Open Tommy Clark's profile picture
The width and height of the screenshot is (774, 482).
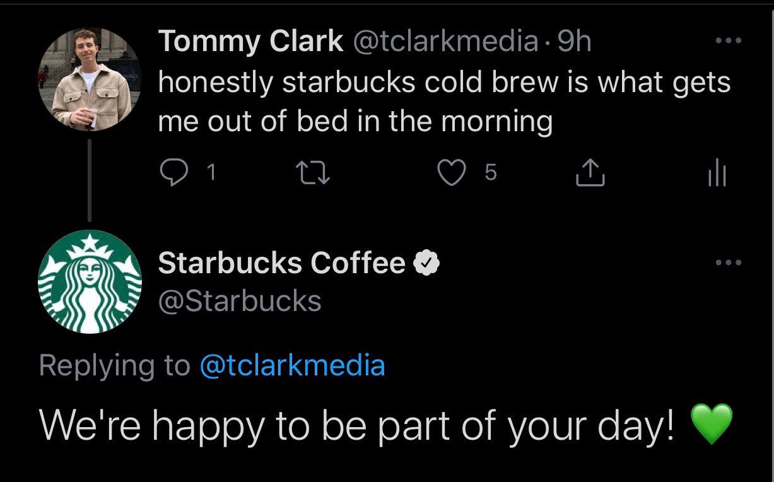[x=90, y=79]
